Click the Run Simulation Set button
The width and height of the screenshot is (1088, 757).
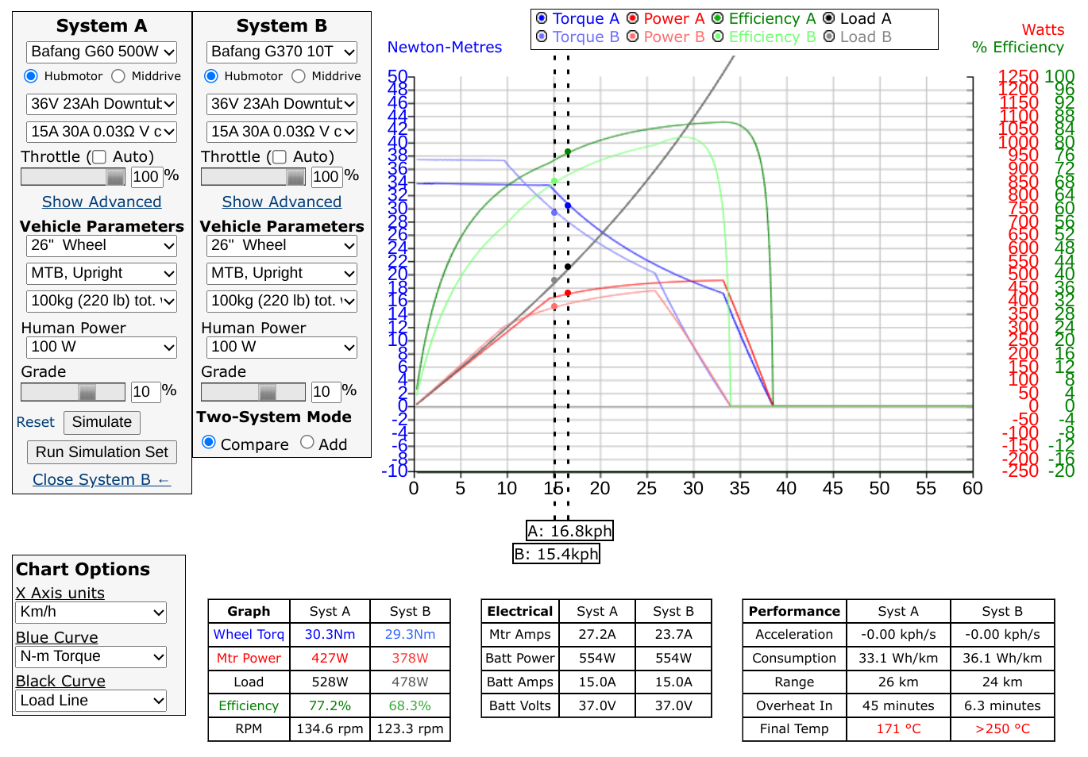pos(102,452)
